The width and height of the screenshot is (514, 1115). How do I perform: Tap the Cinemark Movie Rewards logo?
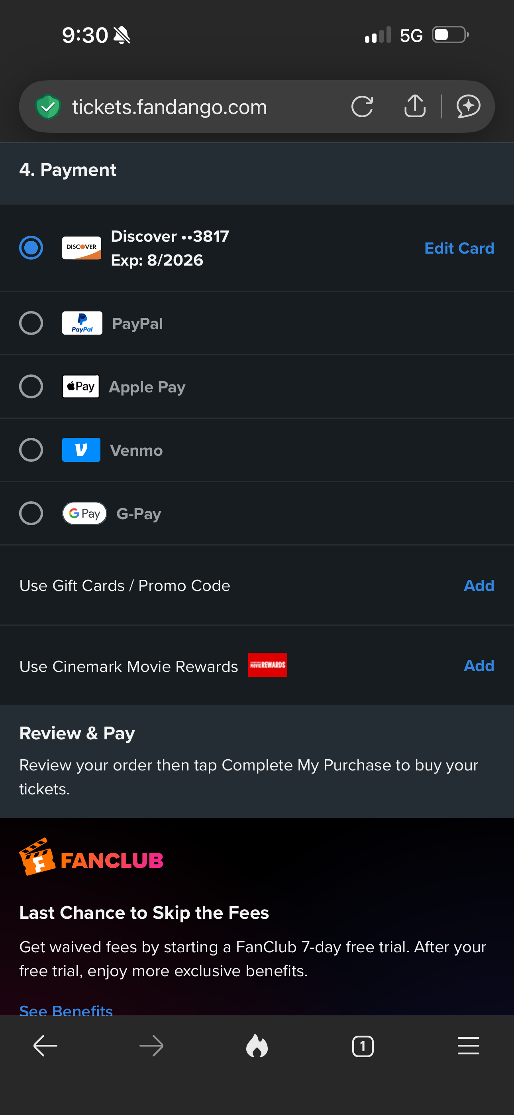click(267, 664)
